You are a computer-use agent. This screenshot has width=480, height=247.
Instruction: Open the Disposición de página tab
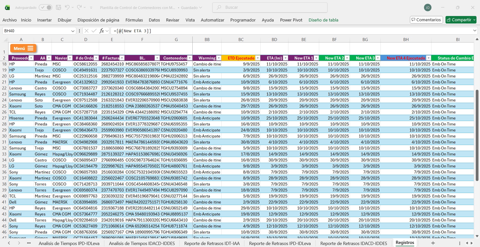[98, 20]
